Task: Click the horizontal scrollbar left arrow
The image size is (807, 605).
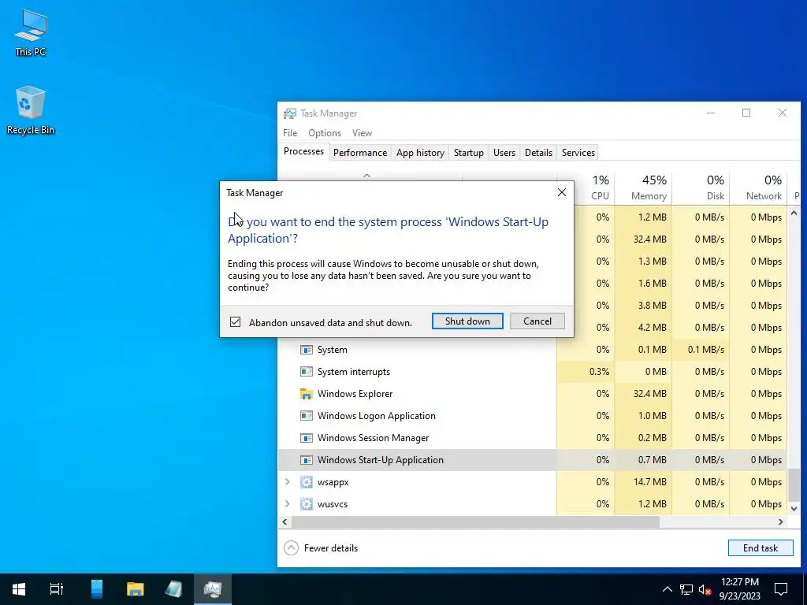Action: click(x=284, y=521)
